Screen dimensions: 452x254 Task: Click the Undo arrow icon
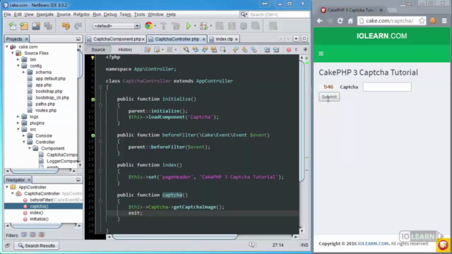point(66,26)
